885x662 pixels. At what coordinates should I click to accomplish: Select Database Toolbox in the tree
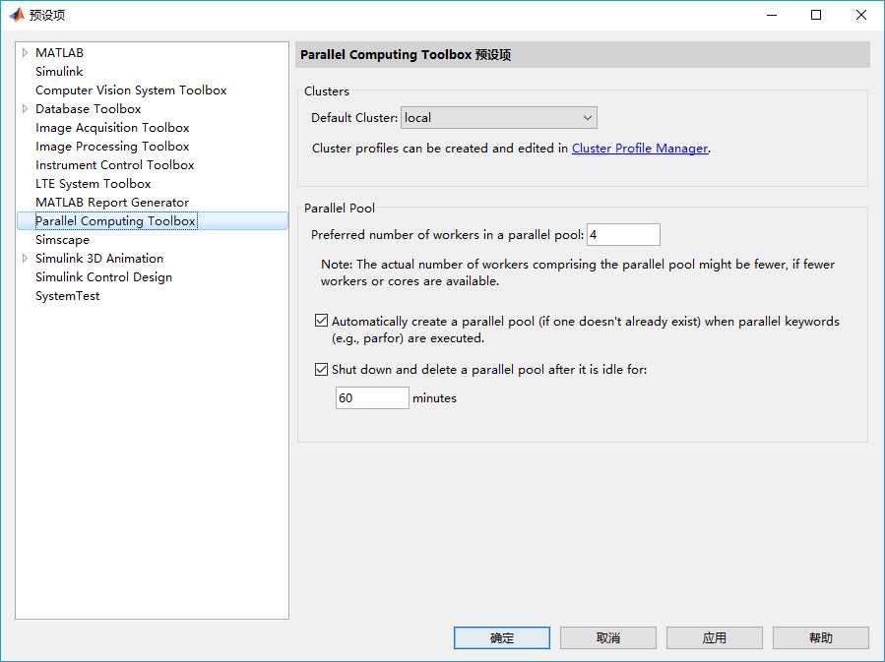tap(88, 109)
